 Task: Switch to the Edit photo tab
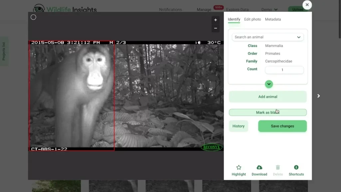252,19
